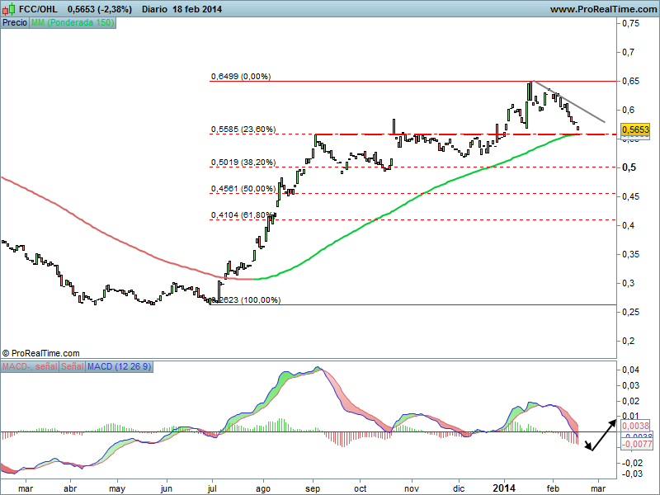This screenshot has width=660, height=495.
Task: Select the MM (Ponderada 150) label
Action: tap(73, 23)
